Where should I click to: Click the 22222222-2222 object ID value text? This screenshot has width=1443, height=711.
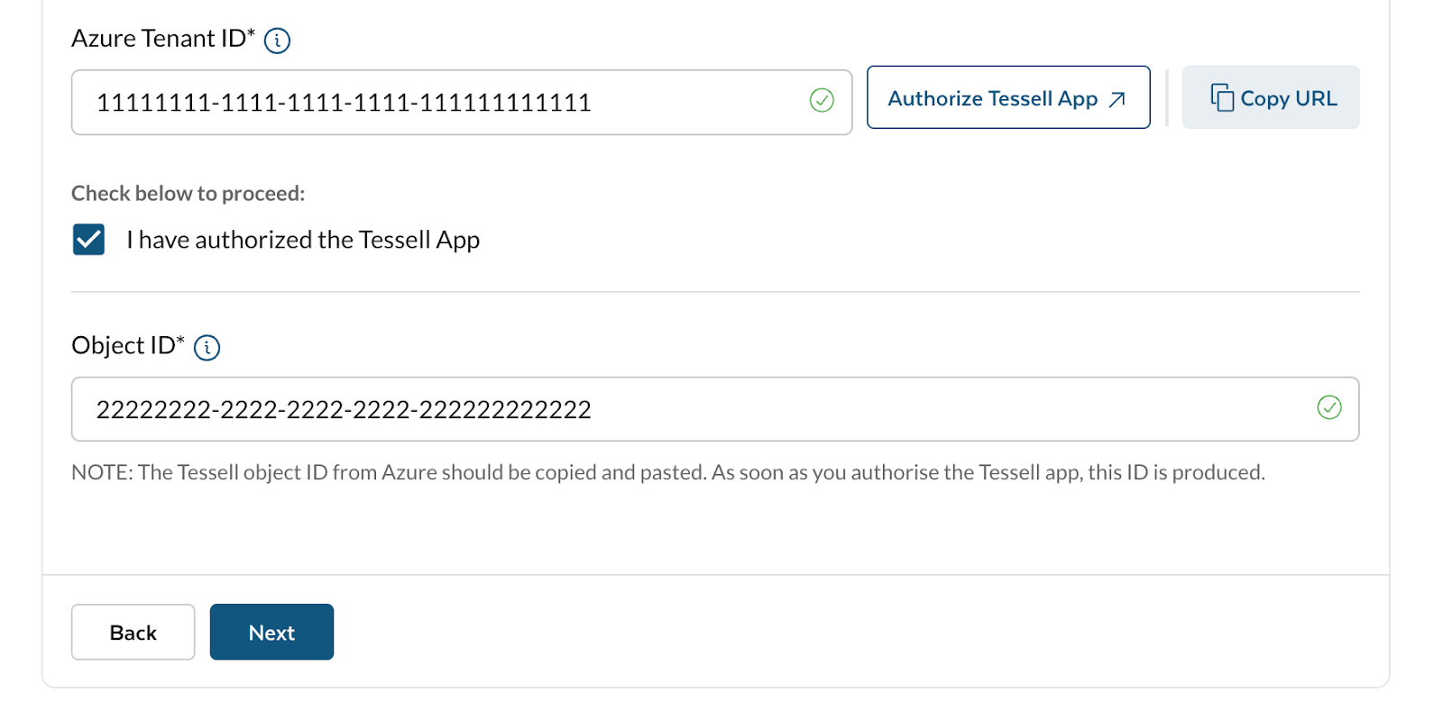(343, 410)
